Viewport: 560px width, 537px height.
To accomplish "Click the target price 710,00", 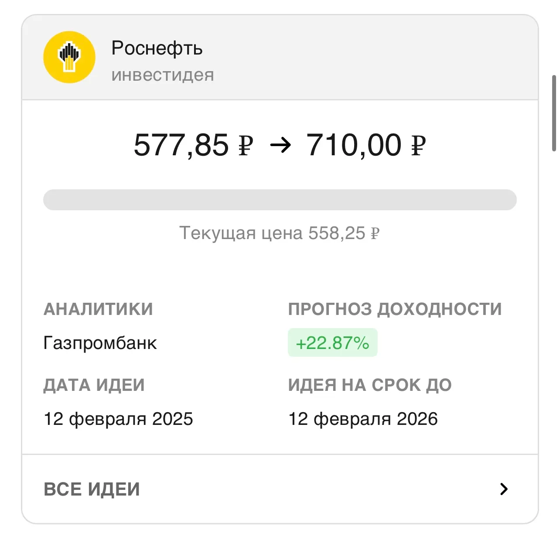I will click(x=354, y=145).
